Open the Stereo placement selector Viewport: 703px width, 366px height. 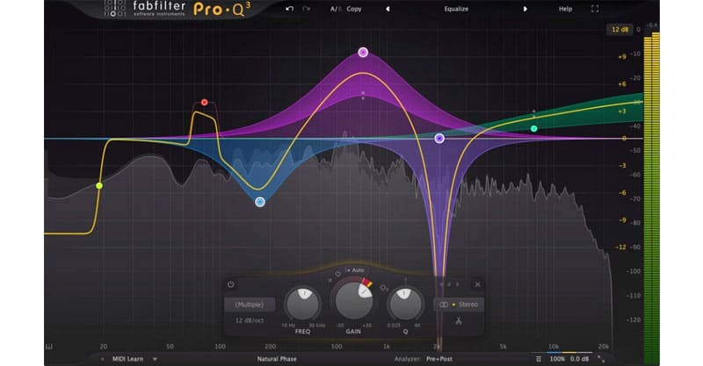click(459, 305)
